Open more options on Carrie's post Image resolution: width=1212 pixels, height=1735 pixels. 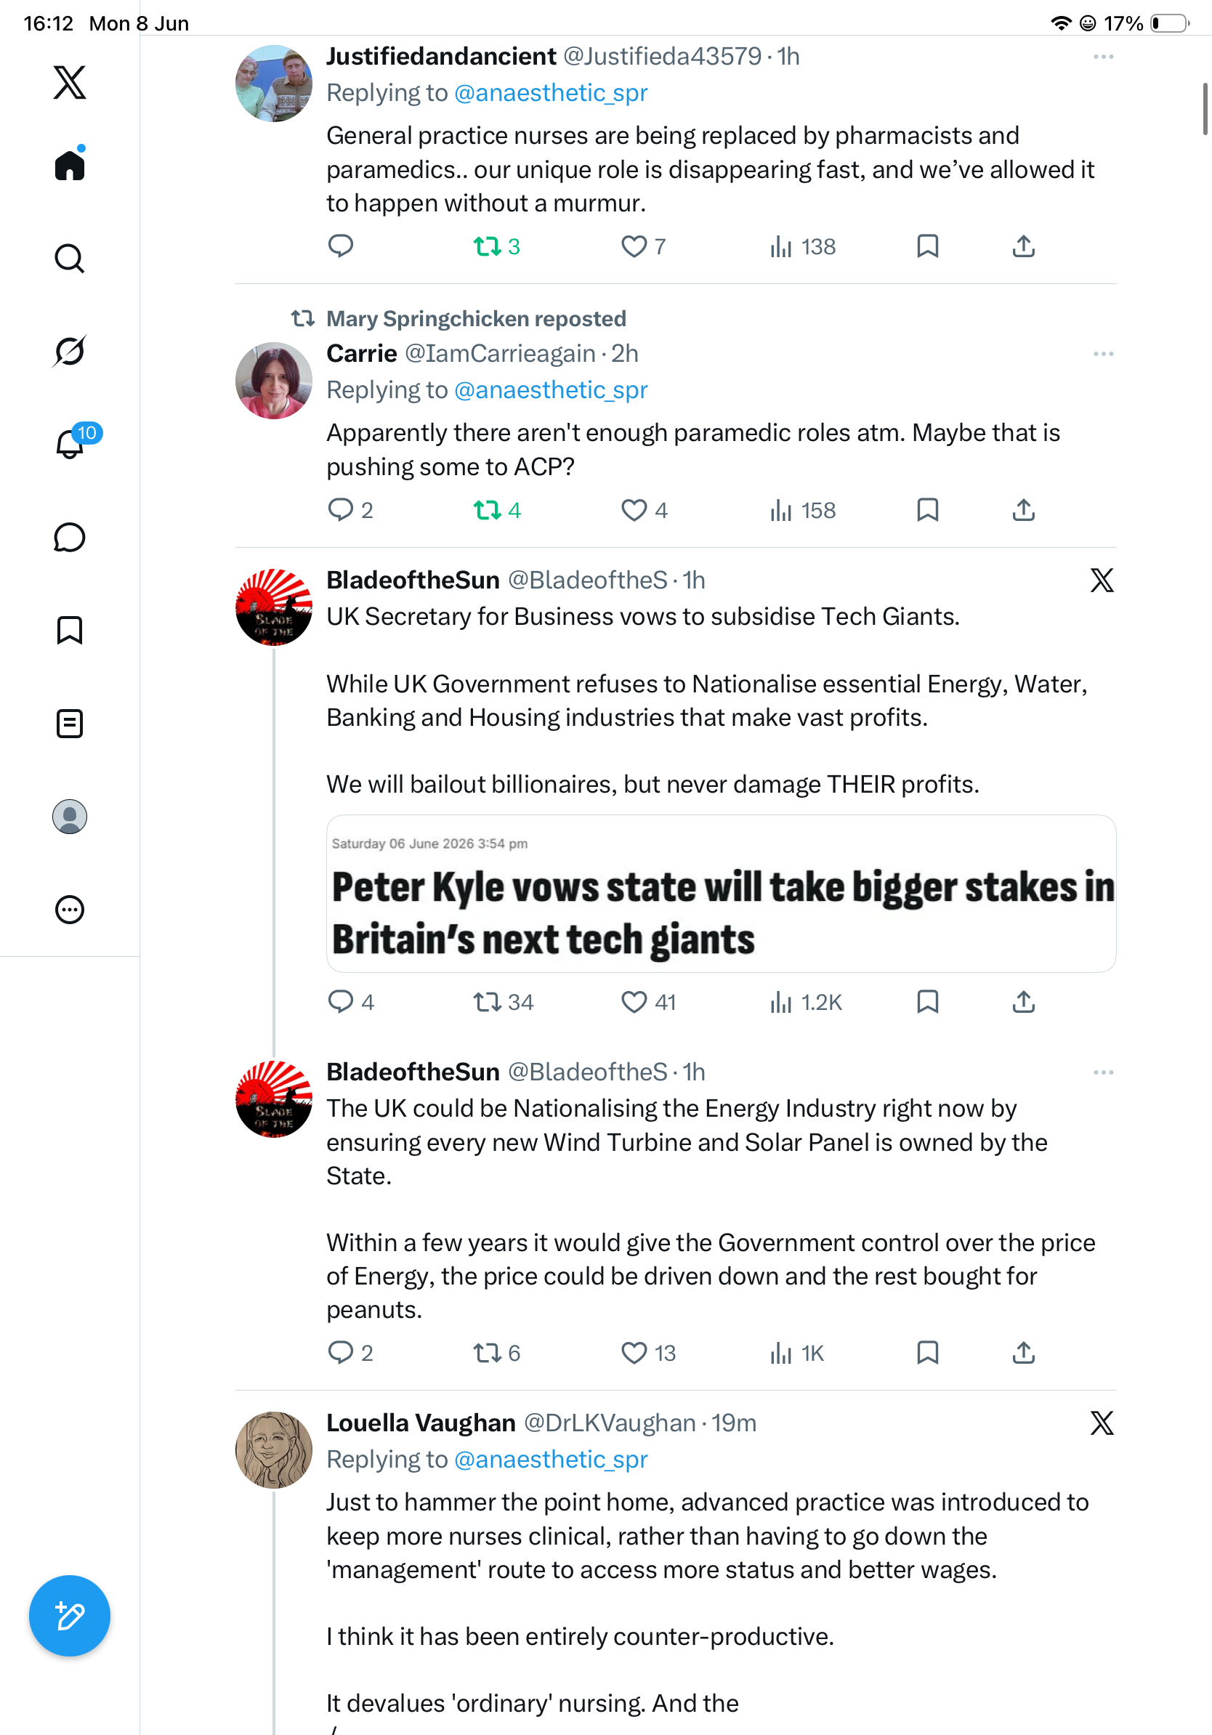pos(1103,354)
